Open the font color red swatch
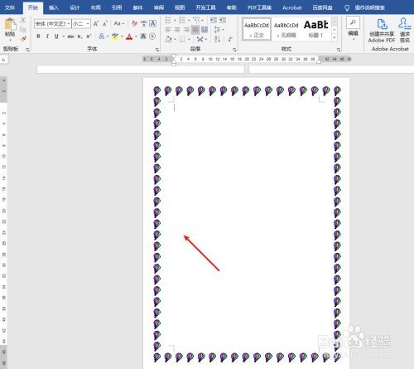 (129, 36)
